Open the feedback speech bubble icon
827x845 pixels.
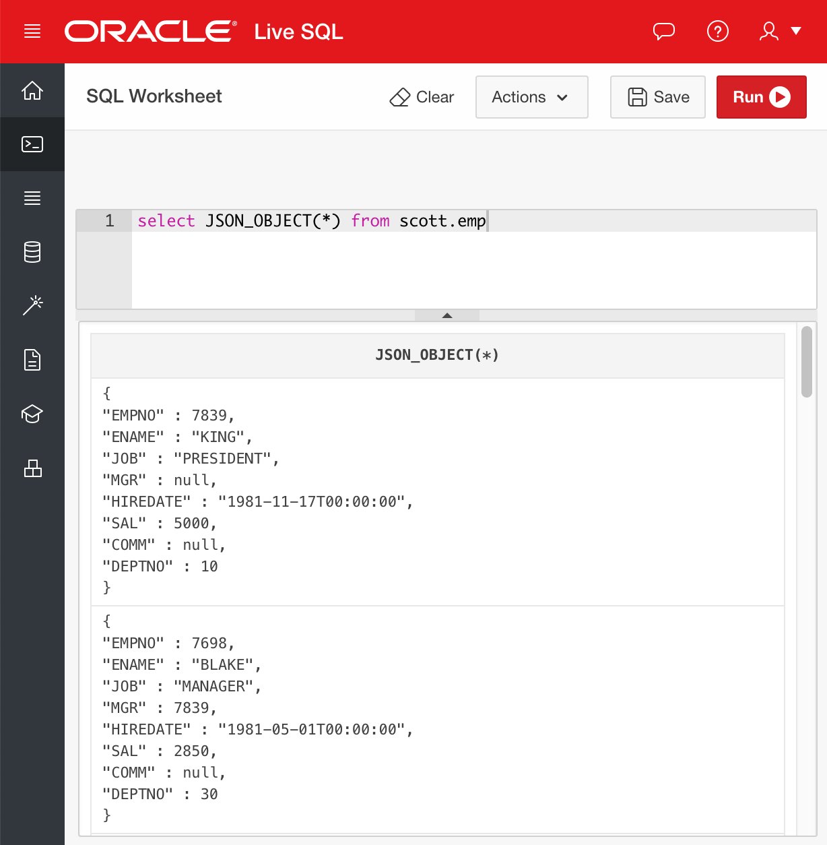coord(664,32)
